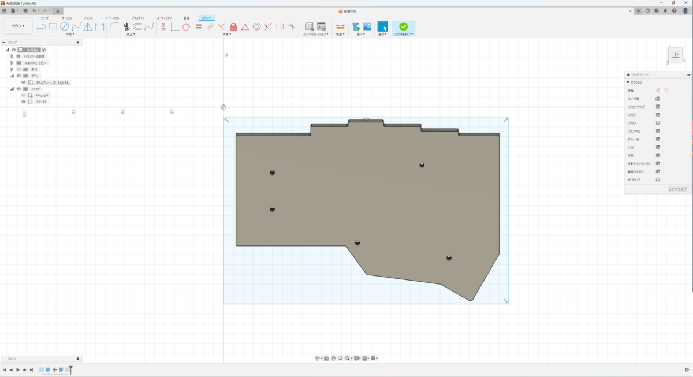Image resolution: width=693 pixels, height=377 pixels.
Task: Enable the 3D スケッチ checkbox
Action: tap(658, 180)
